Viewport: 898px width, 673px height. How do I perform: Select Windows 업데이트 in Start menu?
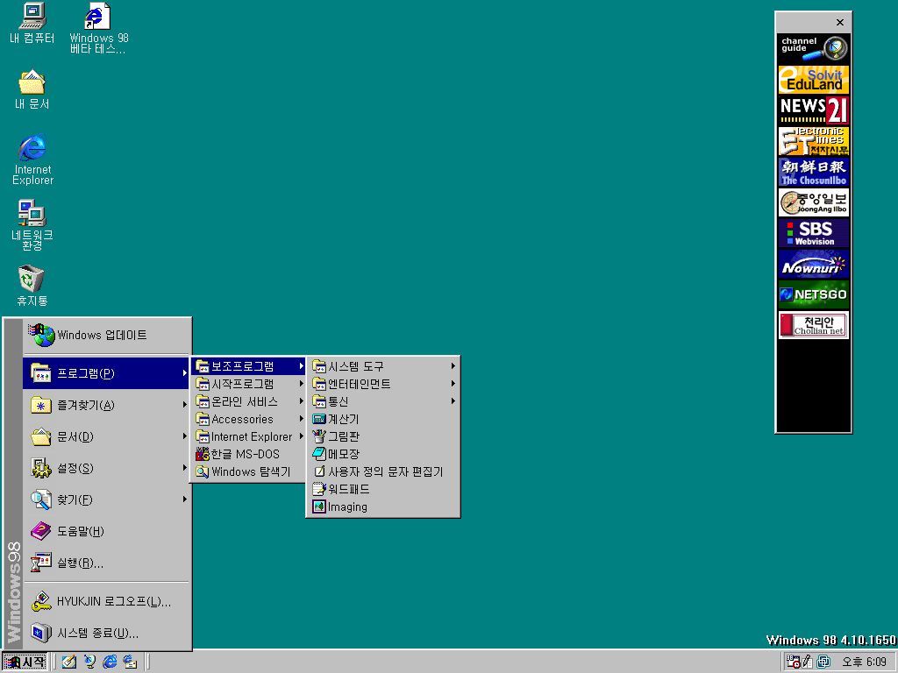point(106,336)
